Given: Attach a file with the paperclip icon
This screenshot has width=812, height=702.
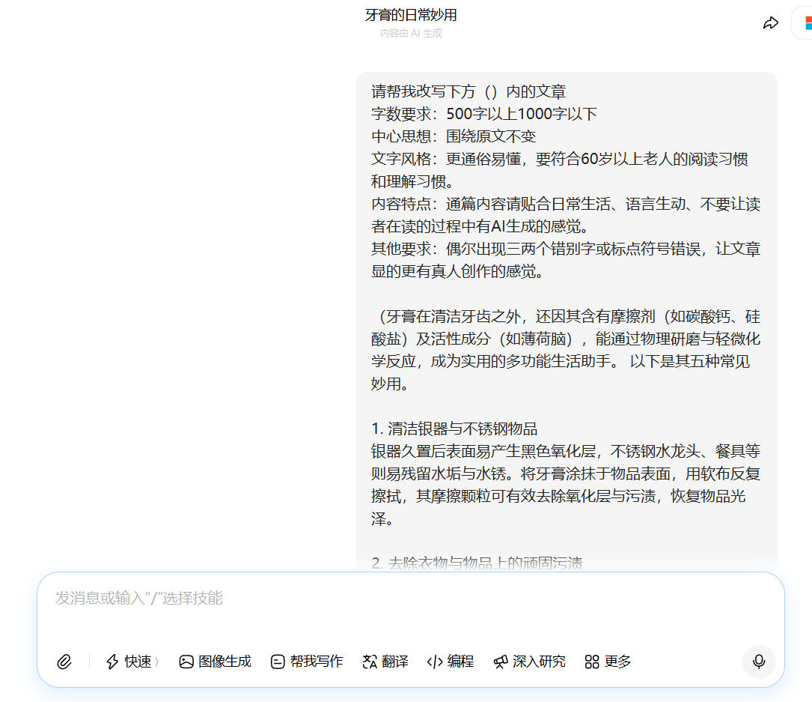Looking at the screenshot, I should 64,662.
